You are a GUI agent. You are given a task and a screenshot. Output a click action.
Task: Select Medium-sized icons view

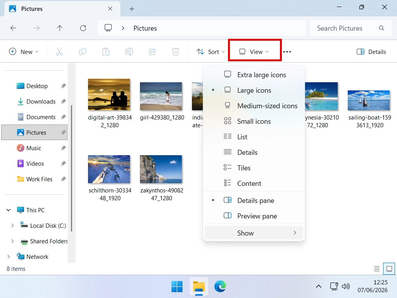point(254,106)
